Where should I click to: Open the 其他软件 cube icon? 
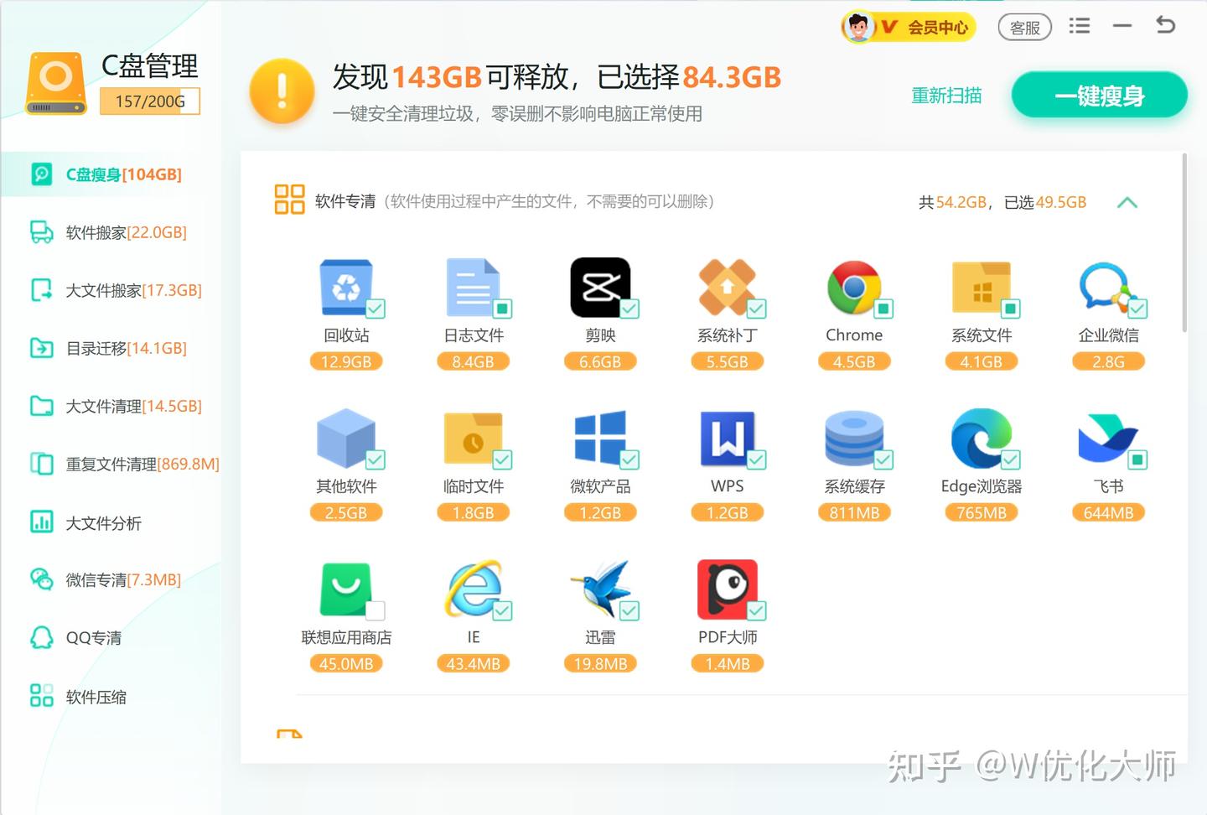pos(346,439)
